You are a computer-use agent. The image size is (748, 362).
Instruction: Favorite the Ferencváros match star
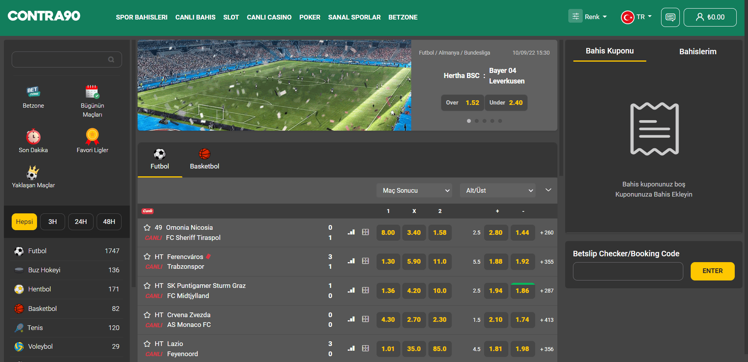point(147,257)
